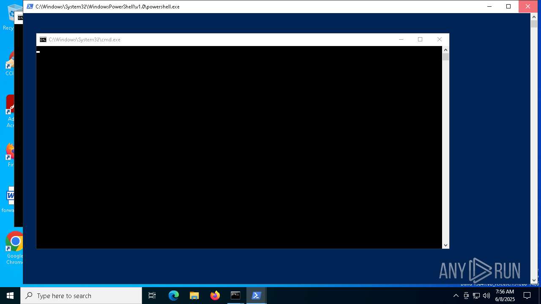Click cmd.exe window title text
The height and width of the screenshot is (304, 541).
pos(85,40)
